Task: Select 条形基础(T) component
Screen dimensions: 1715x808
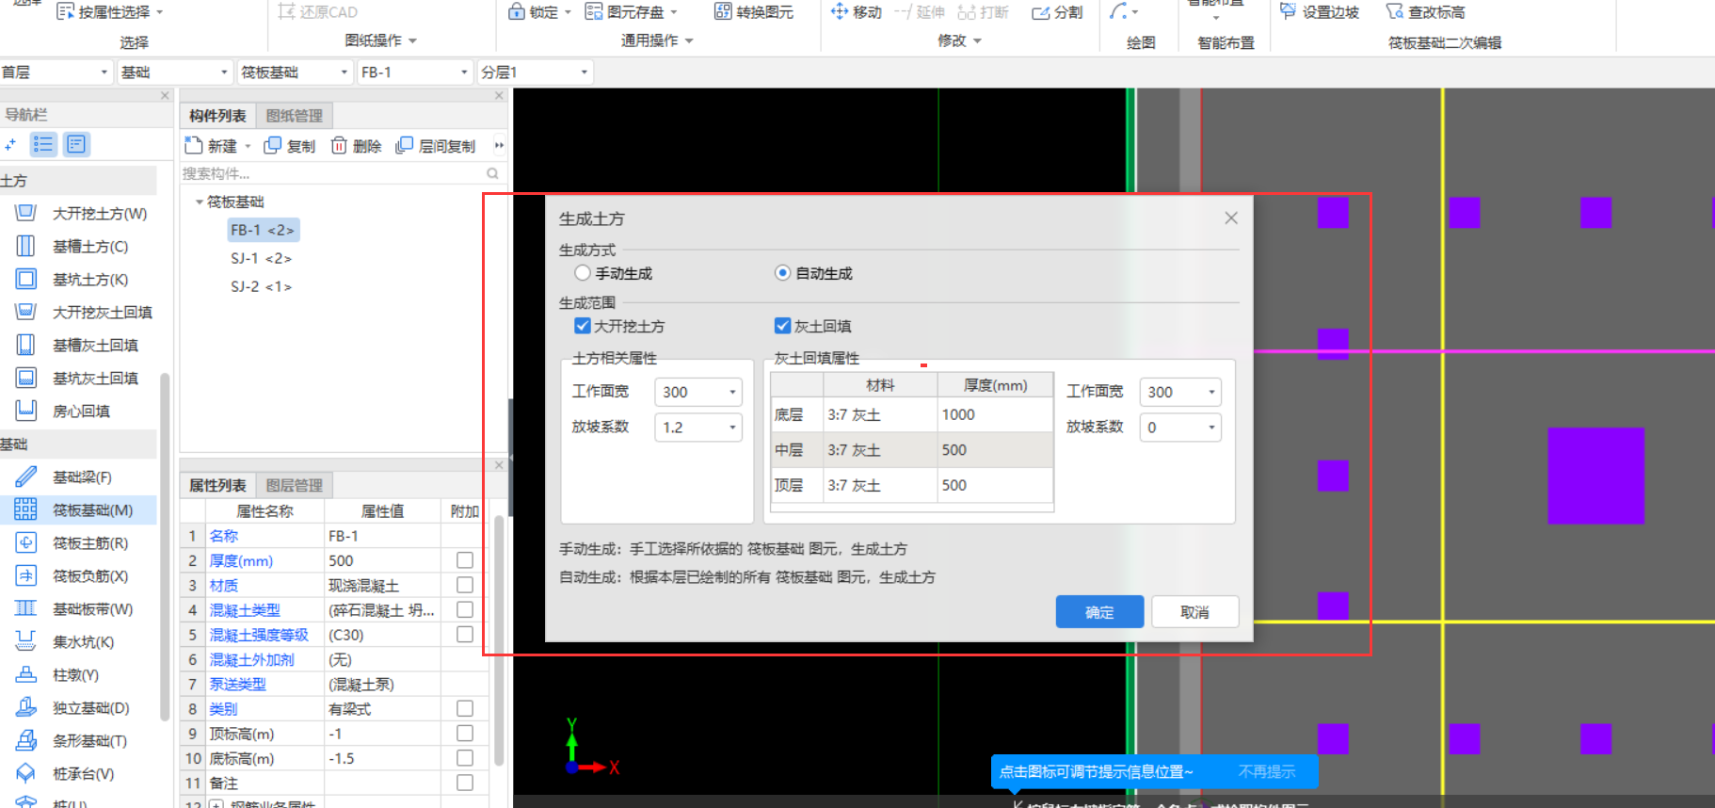Action: [x=89, y=741]
